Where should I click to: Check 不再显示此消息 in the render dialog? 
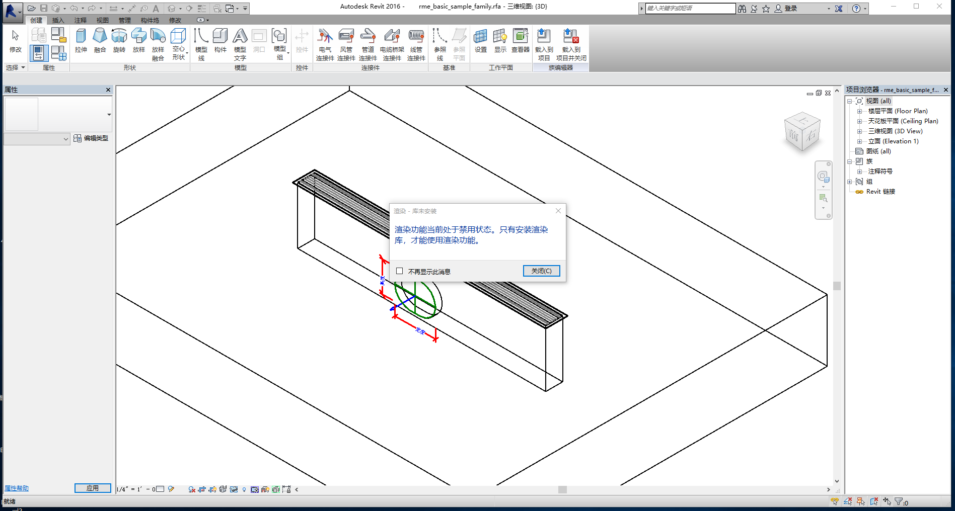(x=399, y=271)
